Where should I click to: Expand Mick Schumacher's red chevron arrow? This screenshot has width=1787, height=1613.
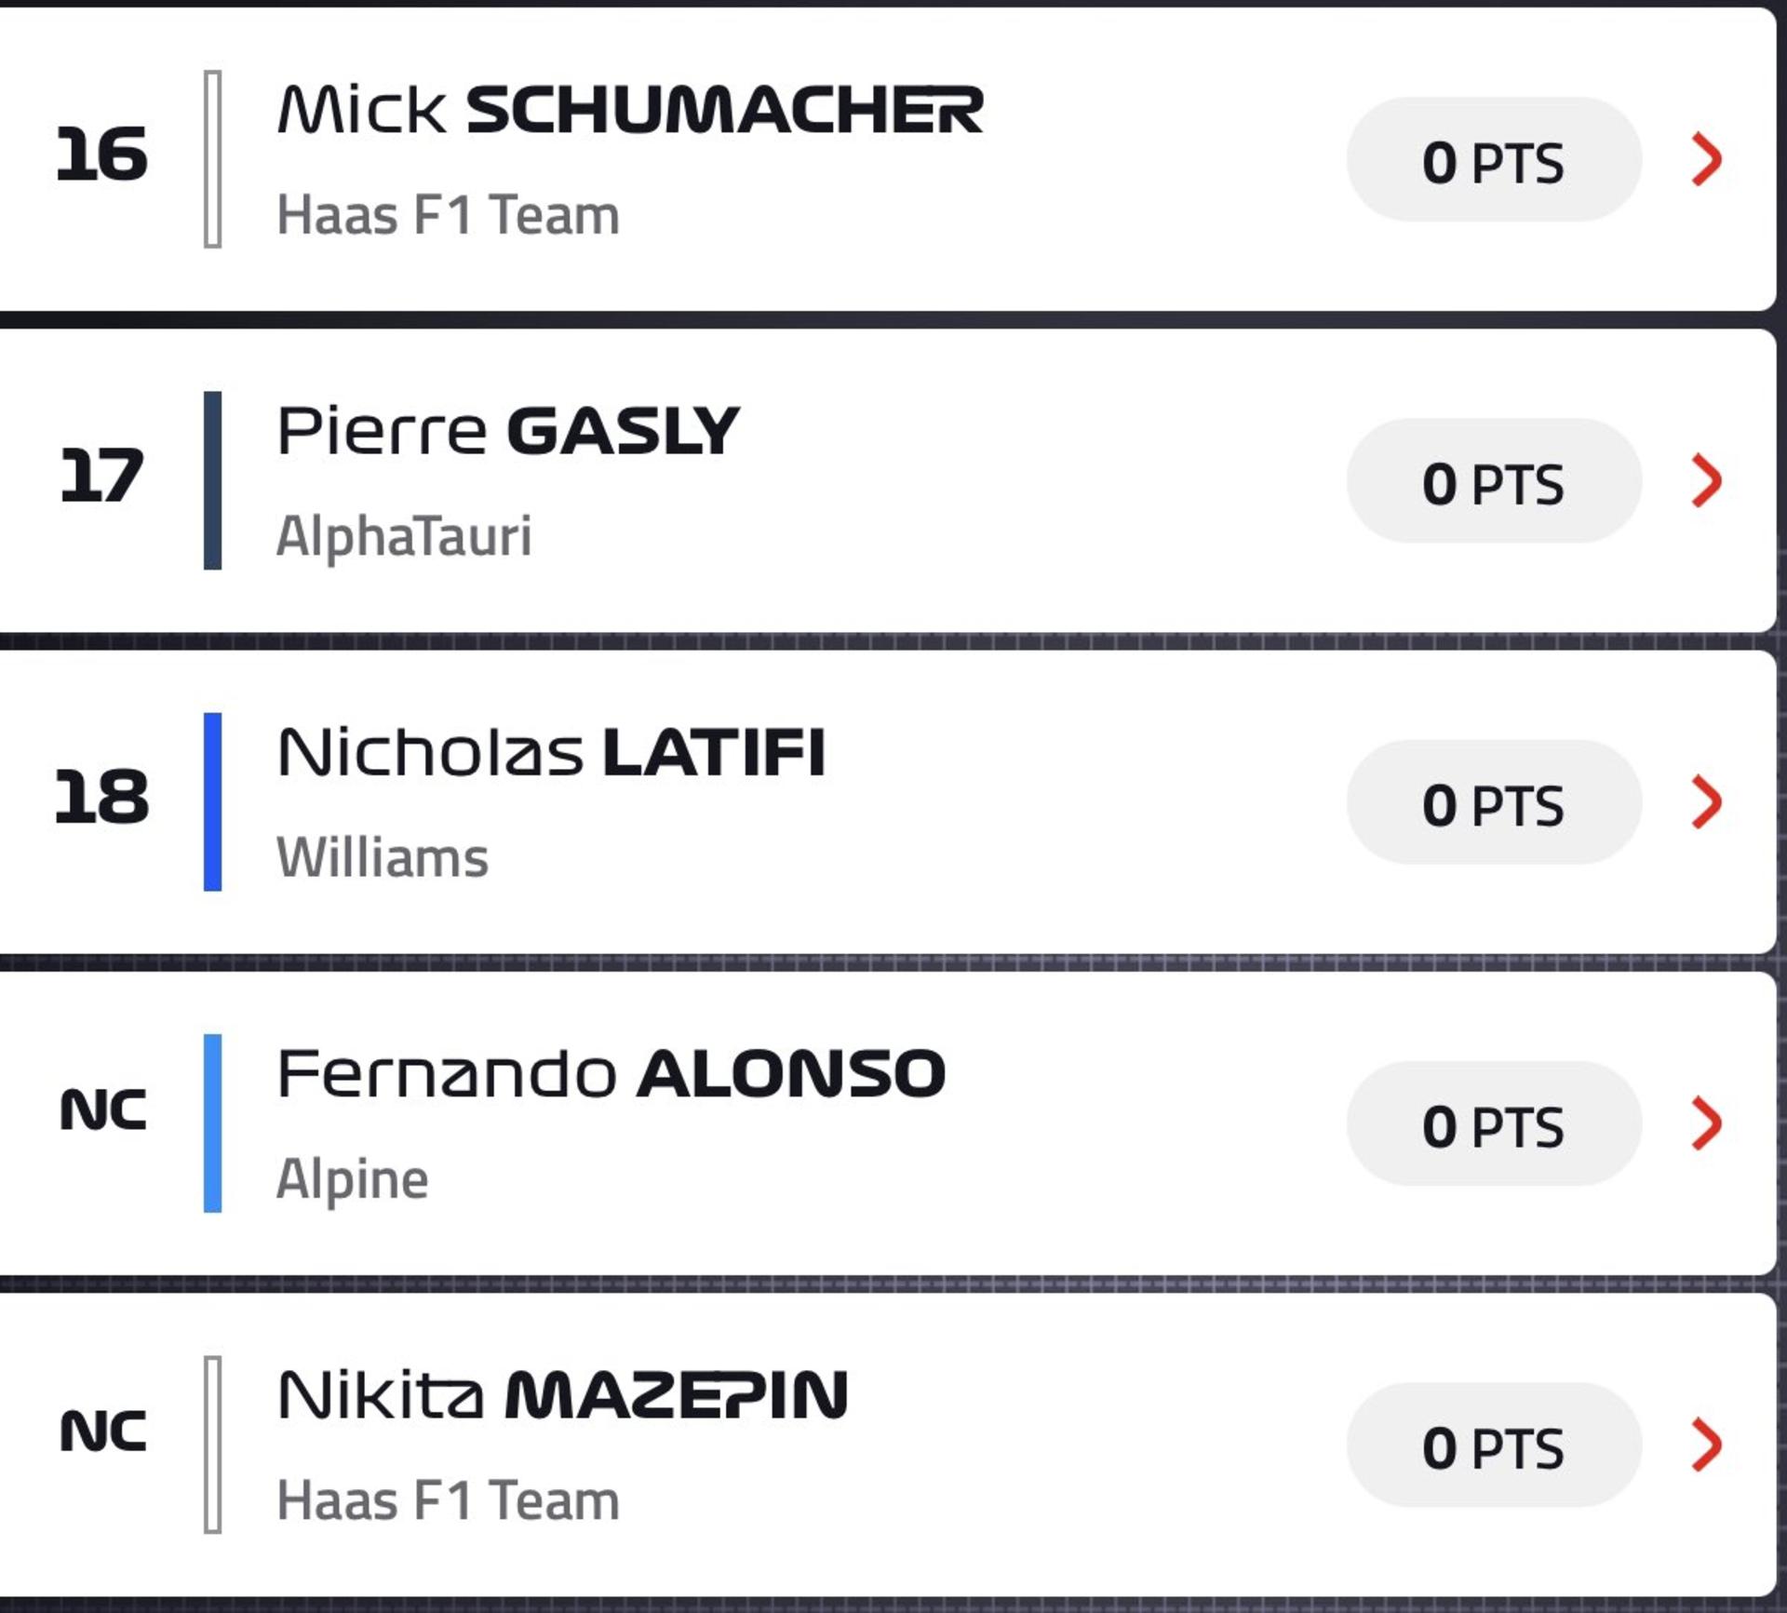(x=1707, y=160)
